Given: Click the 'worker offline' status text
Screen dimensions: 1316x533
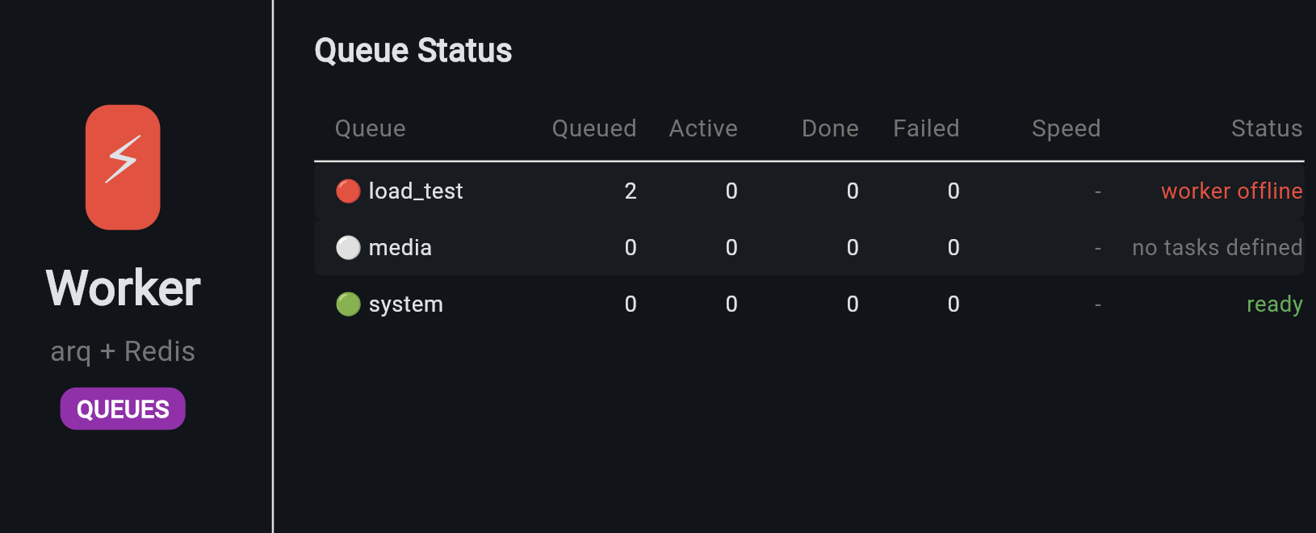Looking at the screenshot, I should [1231, 191].
